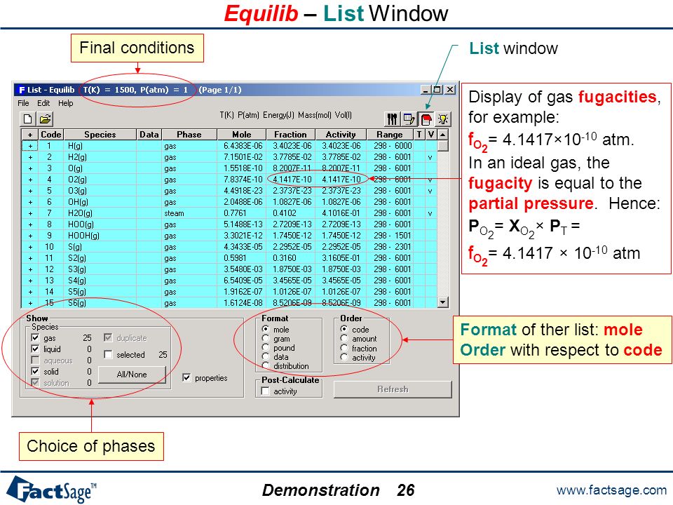Screen dimensions: 673x505
Task: Select the distribution format radio button
Action: click(x=266, y=366)
